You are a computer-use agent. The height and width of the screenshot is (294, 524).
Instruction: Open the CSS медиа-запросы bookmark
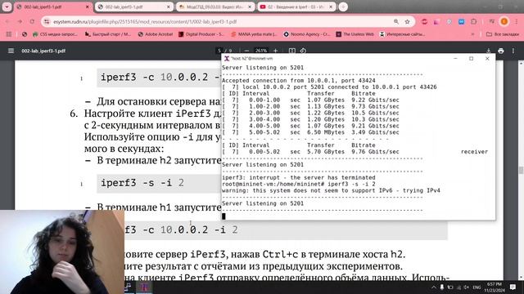[x=55, y=34]
